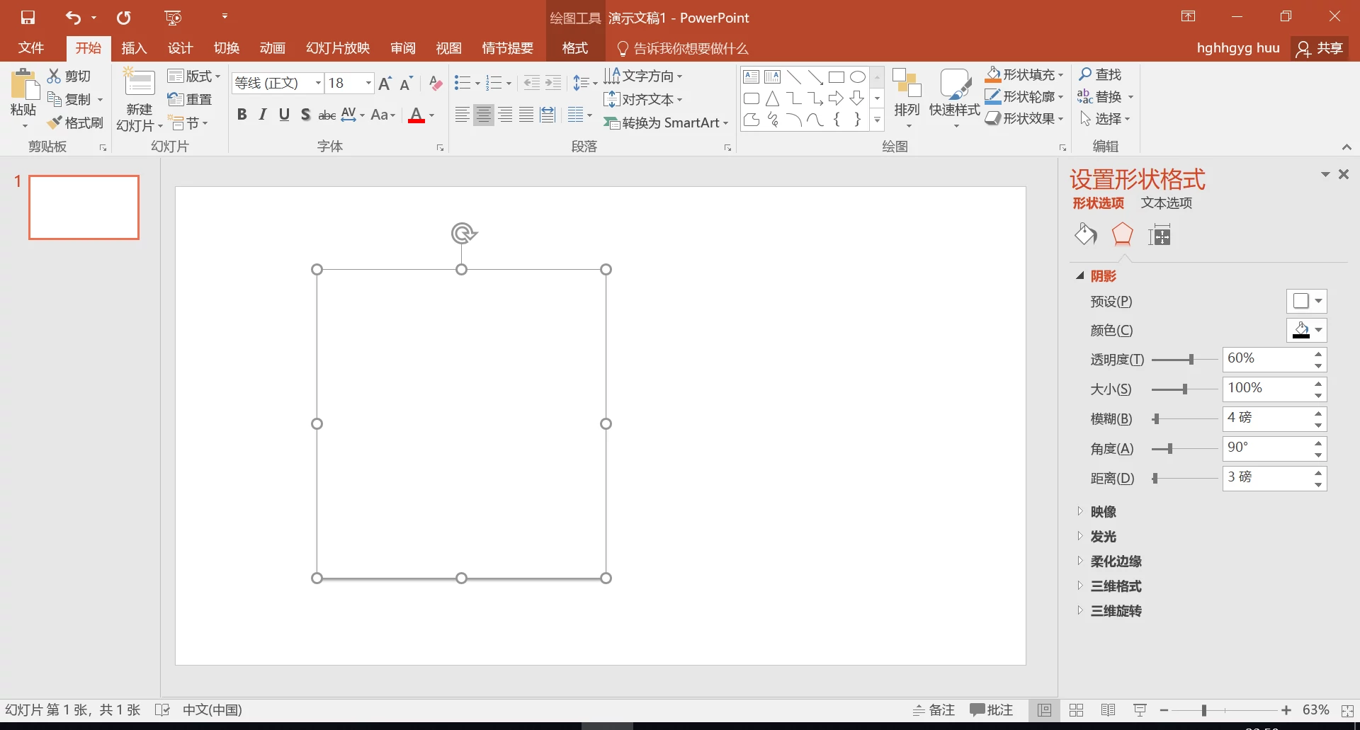Viewport: 1360px width, 730px height.
Task: Switch to Text Options (文本选项) in pane
Action: 1166,203
